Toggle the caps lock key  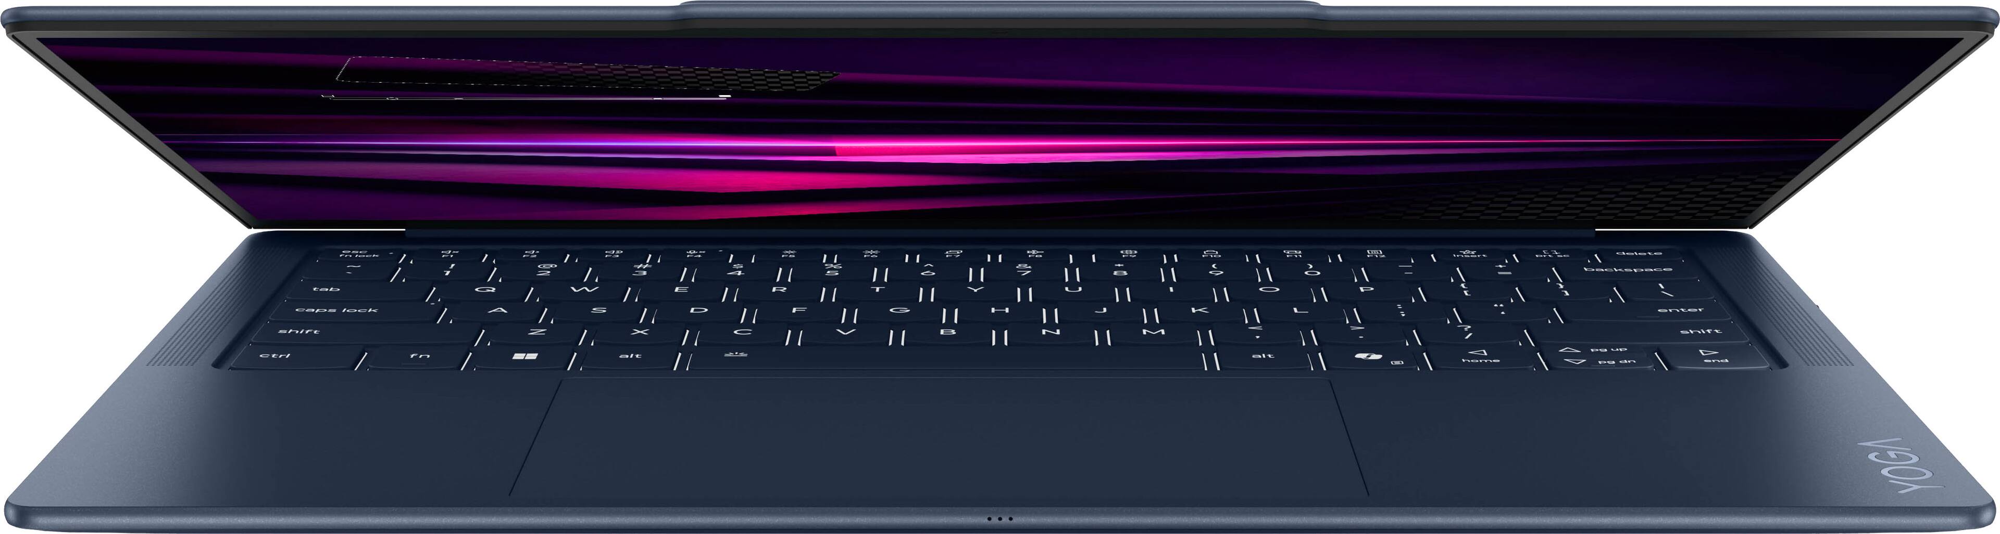336,310
